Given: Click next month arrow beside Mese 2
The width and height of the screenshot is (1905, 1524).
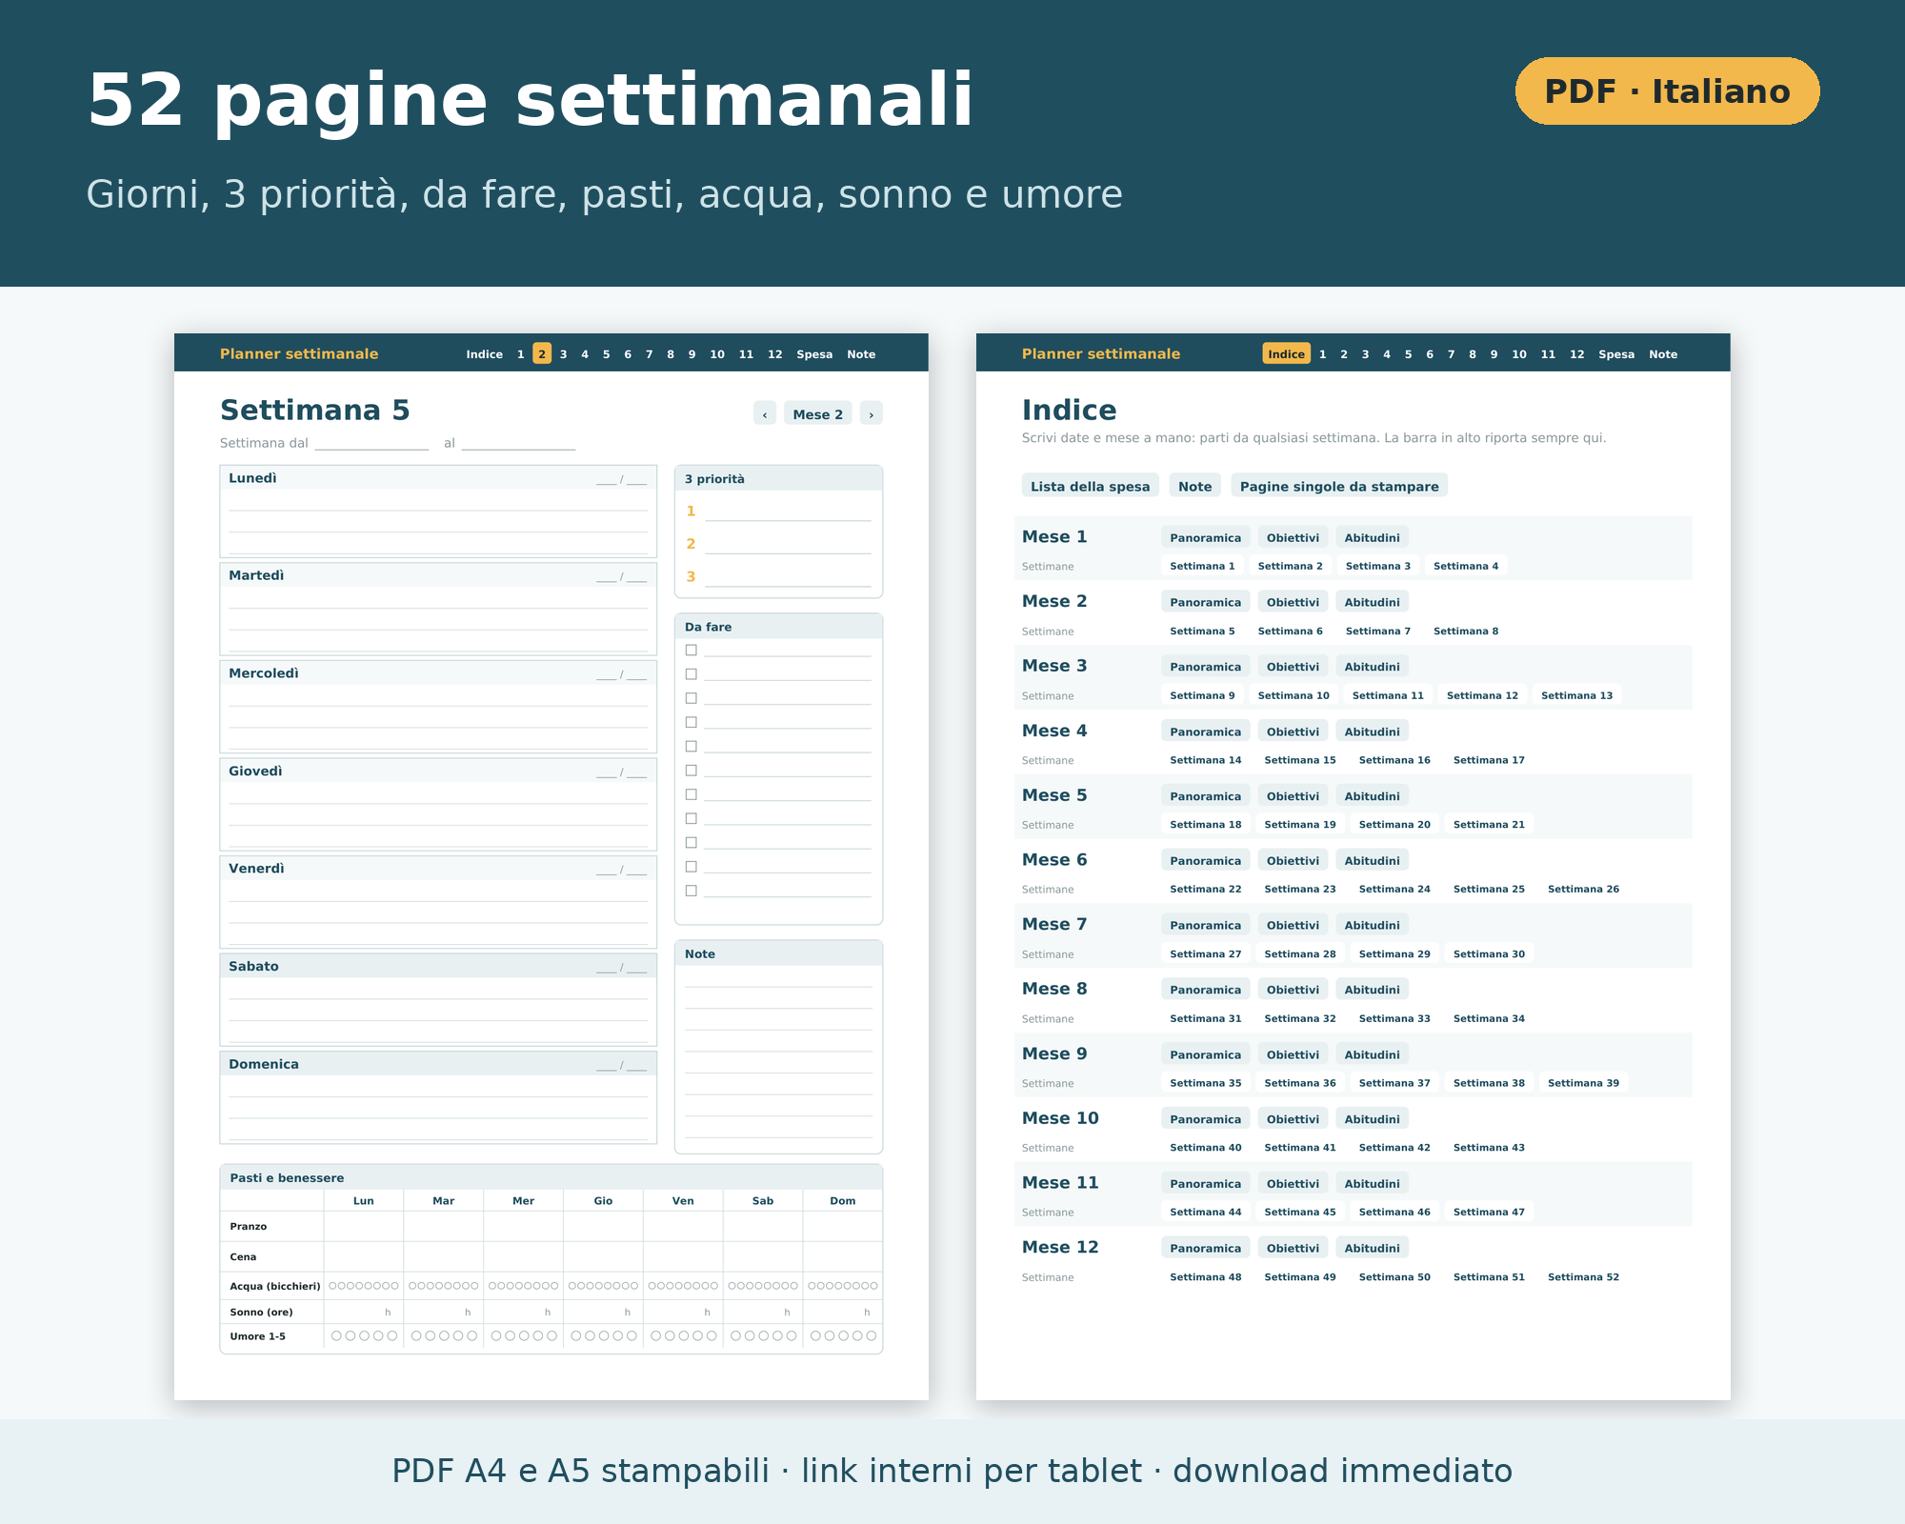Looking at the screenshot, I should click(x=871, y=413).
